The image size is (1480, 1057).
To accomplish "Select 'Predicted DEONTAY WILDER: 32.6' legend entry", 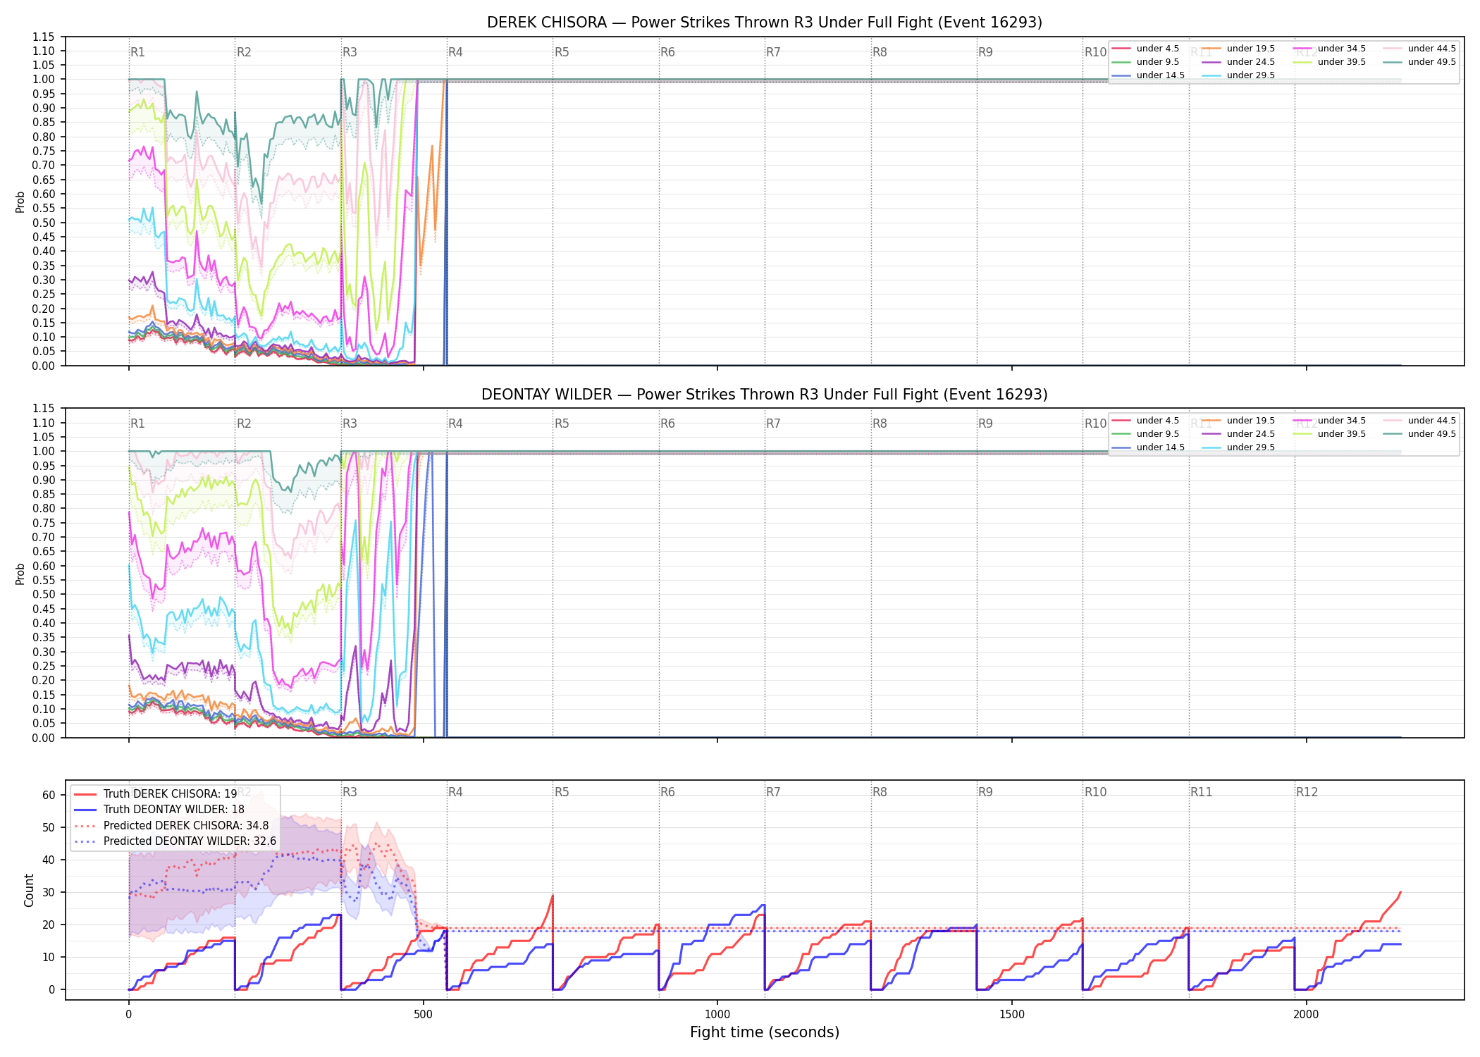I will pos(175,841).
